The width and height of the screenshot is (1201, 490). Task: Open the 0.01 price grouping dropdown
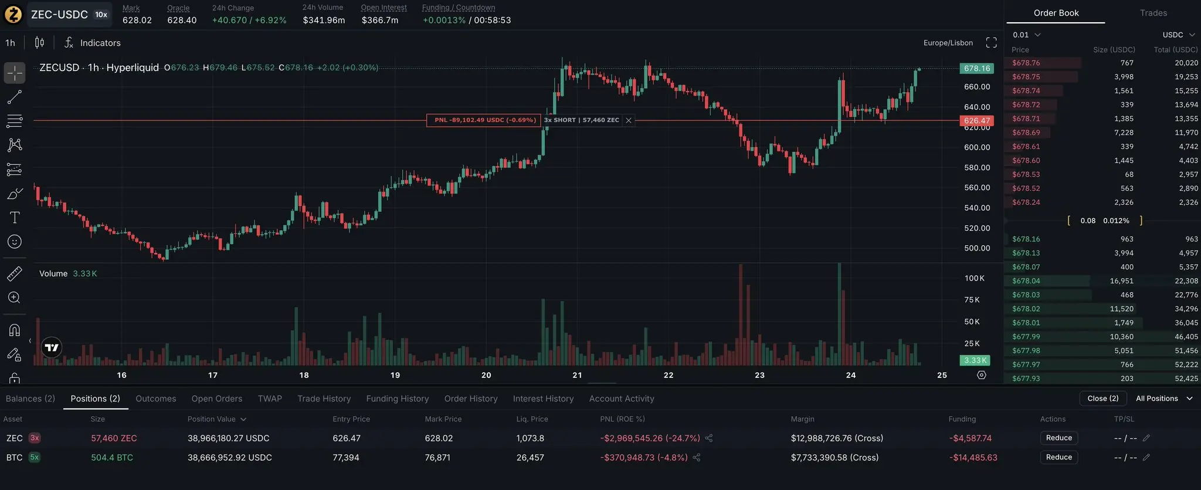tap(1027, 35)
